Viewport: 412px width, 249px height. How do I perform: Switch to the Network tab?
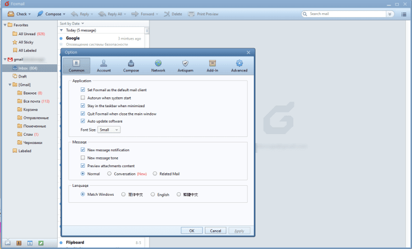[x=158, y=66]
